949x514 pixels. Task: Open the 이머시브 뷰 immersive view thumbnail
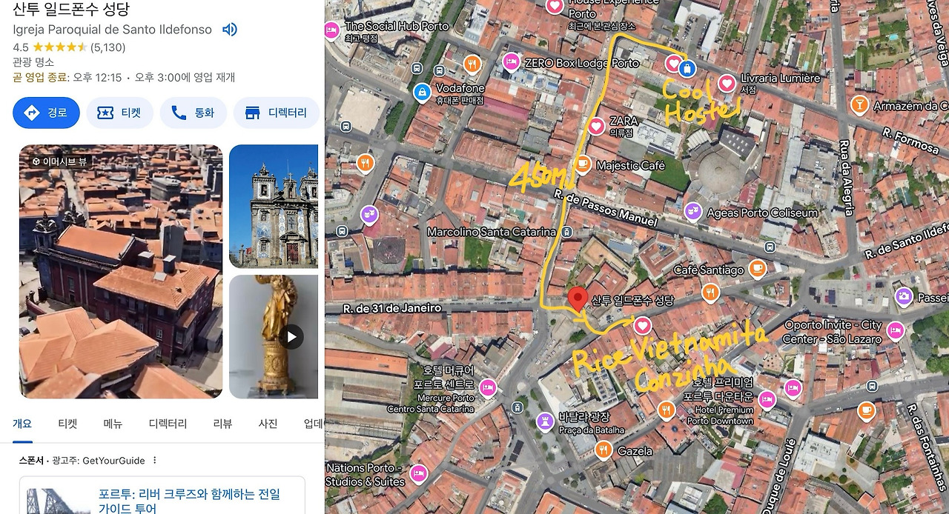point(121,272)
